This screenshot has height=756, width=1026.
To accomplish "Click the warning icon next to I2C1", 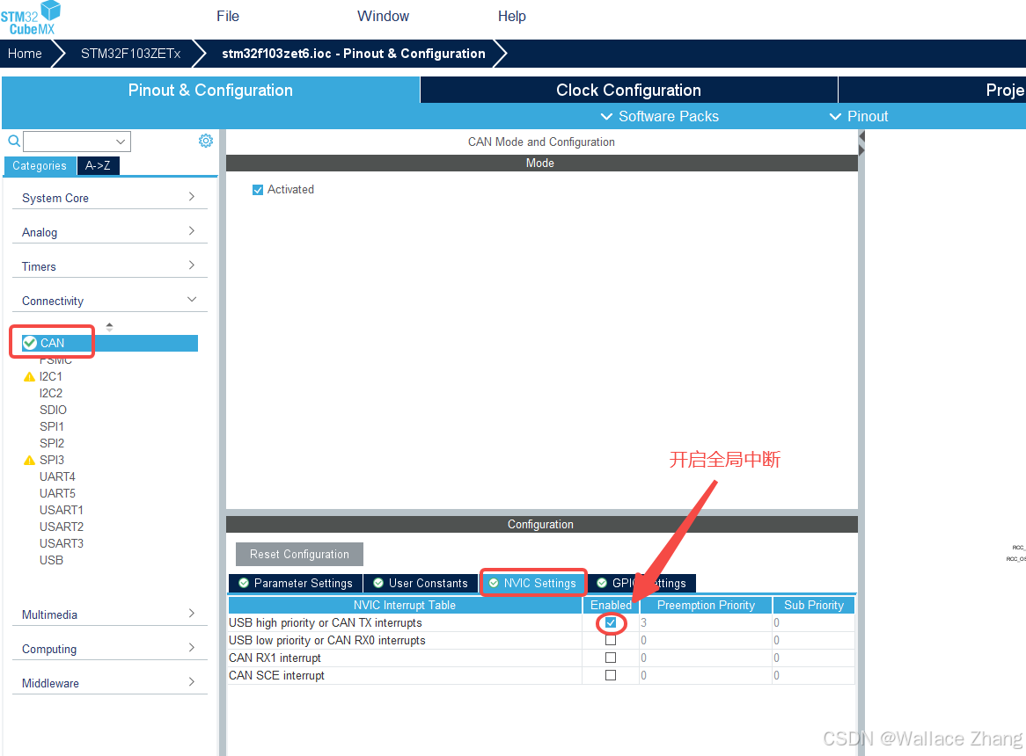I will [x=29, y=377].
